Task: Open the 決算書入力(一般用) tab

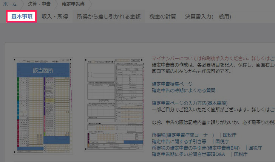Action: 208,17
